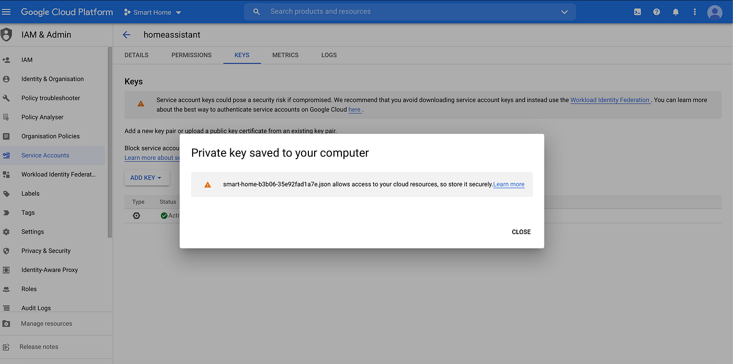Switch to the LOGS tab
Viewport: 733px width, 364px height.
click(329, 55)
